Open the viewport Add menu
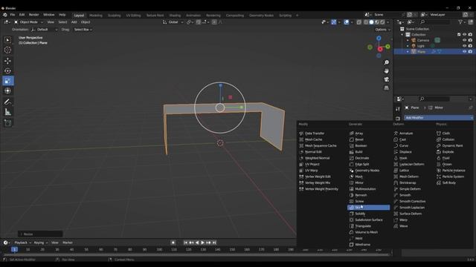Screen dimensions: 476x267 (74, 22)
